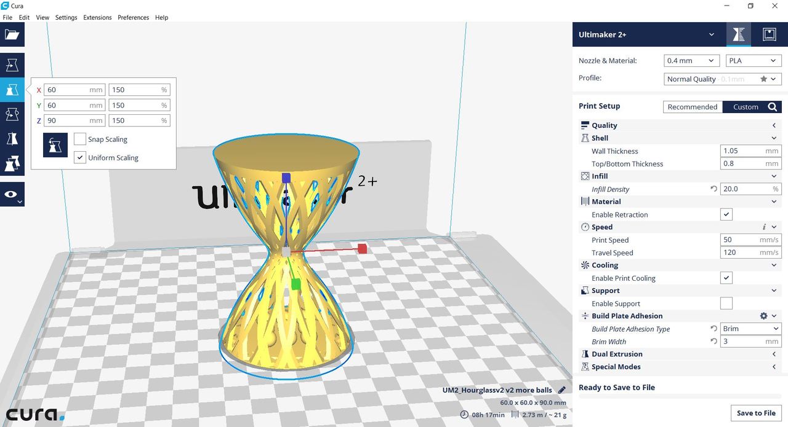Image resolution: width=788 pixels, height=427 pixels.
Task: Collapse the Material section chevron
Action: [774, 202]
